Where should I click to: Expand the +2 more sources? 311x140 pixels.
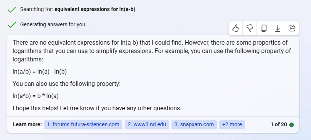[x=232, y=125]
